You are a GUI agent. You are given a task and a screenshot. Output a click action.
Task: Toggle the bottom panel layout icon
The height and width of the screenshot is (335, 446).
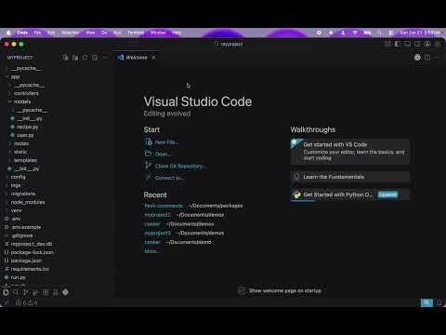coord(407,44)
